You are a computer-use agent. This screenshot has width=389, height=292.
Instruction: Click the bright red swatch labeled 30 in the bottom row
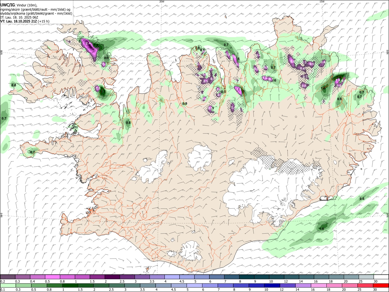tap(381, 285)
